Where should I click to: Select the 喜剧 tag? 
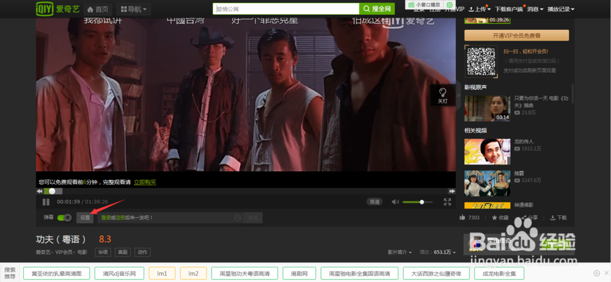click(123, 253)
